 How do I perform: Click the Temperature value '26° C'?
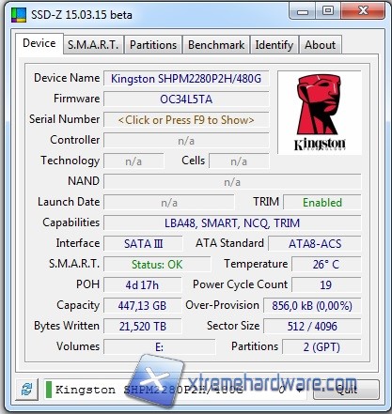click(326, 265)
